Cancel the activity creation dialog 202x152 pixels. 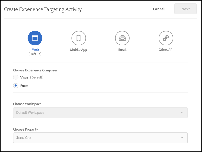pyautogui.click(x=159, y=9)
